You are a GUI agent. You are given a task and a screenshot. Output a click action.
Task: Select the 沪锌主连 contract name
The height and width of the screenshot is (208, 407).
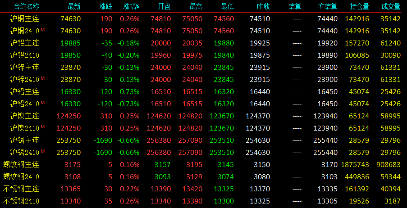click(25, 68)
